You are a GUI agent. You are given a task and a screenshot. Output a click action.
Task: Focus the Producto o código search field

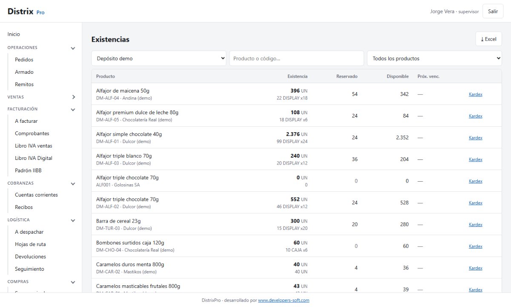point(296,58)
